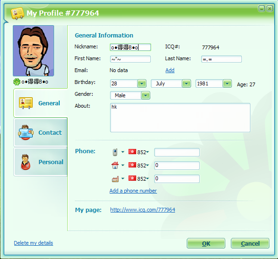Click the green flower status icon
Screen dimensions: 278x259
[x=17, y=82]
